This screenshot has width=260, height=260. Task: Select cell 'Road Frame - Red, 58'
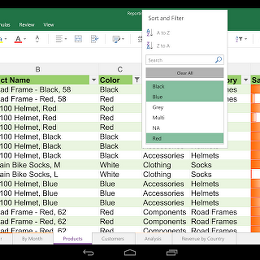[49, 99]
